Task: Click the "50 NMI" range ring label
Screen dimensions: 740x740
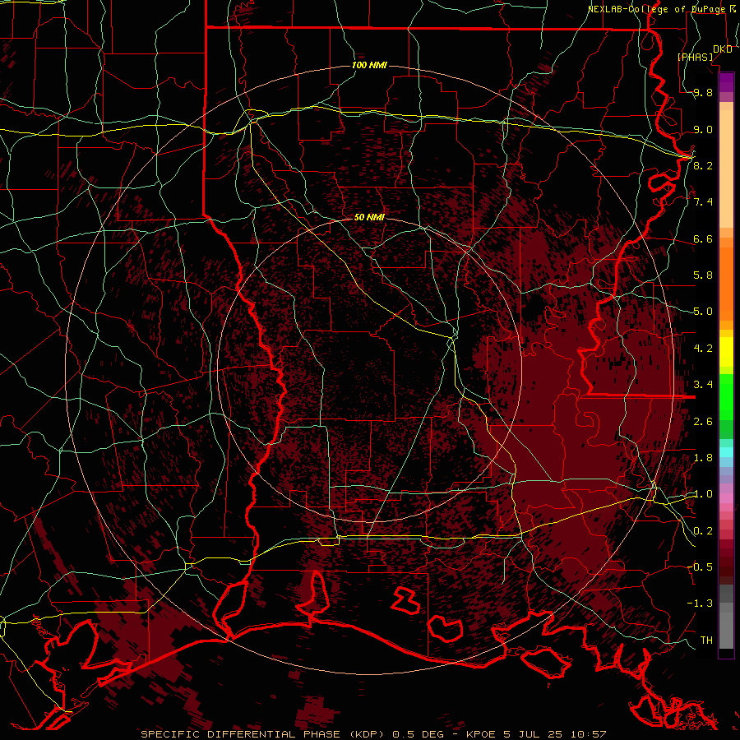Action: 369,217
